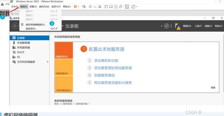Open the snapshot manager icon

click(100, 7)
